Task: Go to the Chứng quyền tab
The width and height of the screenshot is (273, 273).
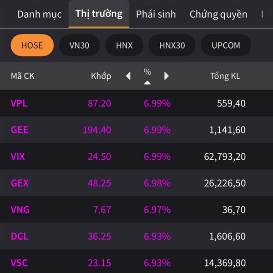Action: click(x=218, y=14)
